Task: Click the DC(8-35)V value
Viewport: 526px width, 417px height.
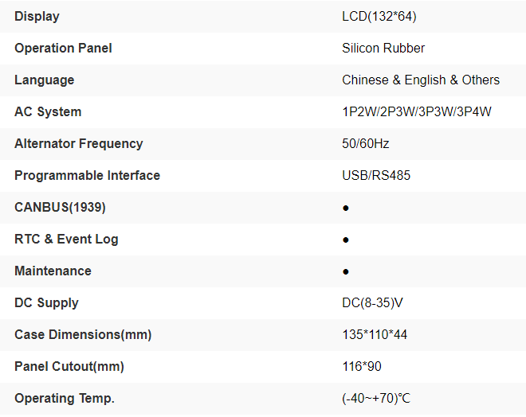Action: (375, 302)
